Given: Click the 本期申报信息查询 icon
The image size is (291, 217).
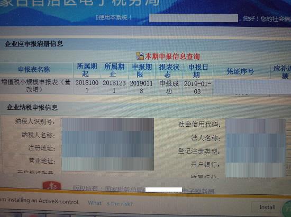Looking at the screenshot, I should pyautogui.click(x=140, y=56).
